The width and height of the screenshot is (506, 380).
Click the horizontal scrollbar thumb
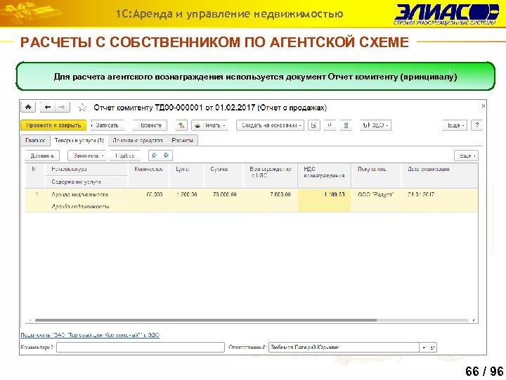pyautogui.click(x=206, y=320)
